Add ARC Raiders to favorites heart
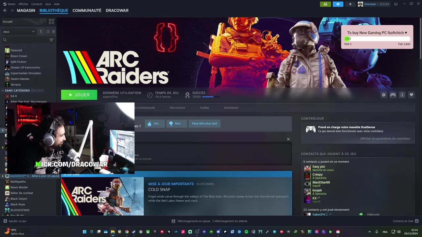Image resolution: width=422 pixels, height=237 pixels. tap(411, 95)
